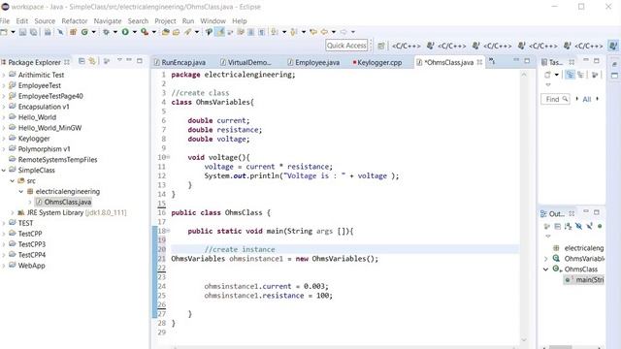Open the Debug dropdown arrow
Image resolution: width=621 pixels, height=349 pixels.
(x=115, y=32)
